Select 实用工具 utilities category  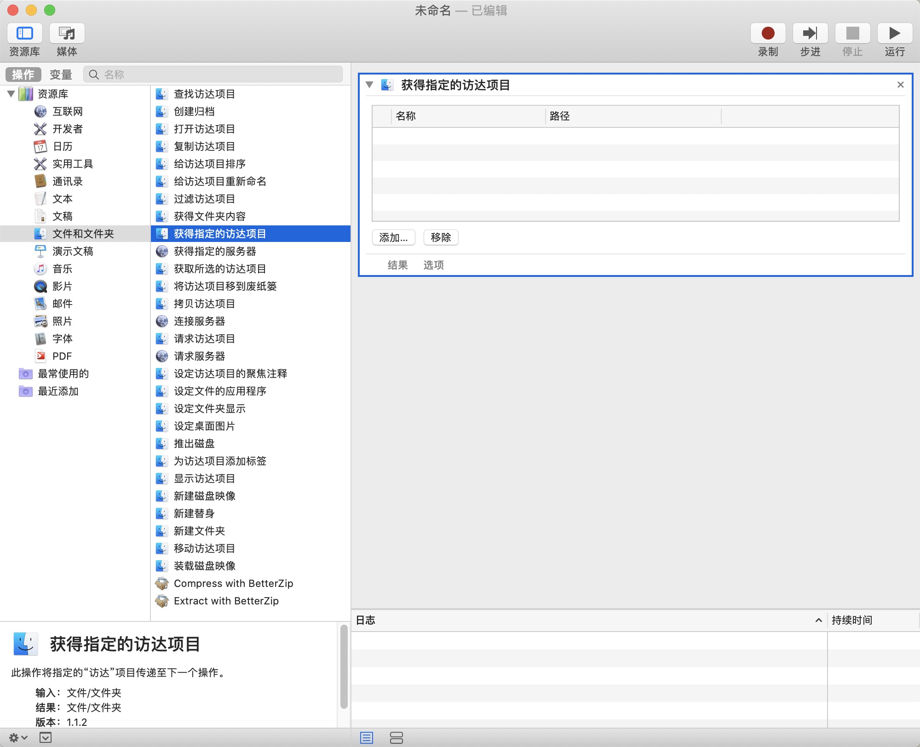(x=73, y=164)
